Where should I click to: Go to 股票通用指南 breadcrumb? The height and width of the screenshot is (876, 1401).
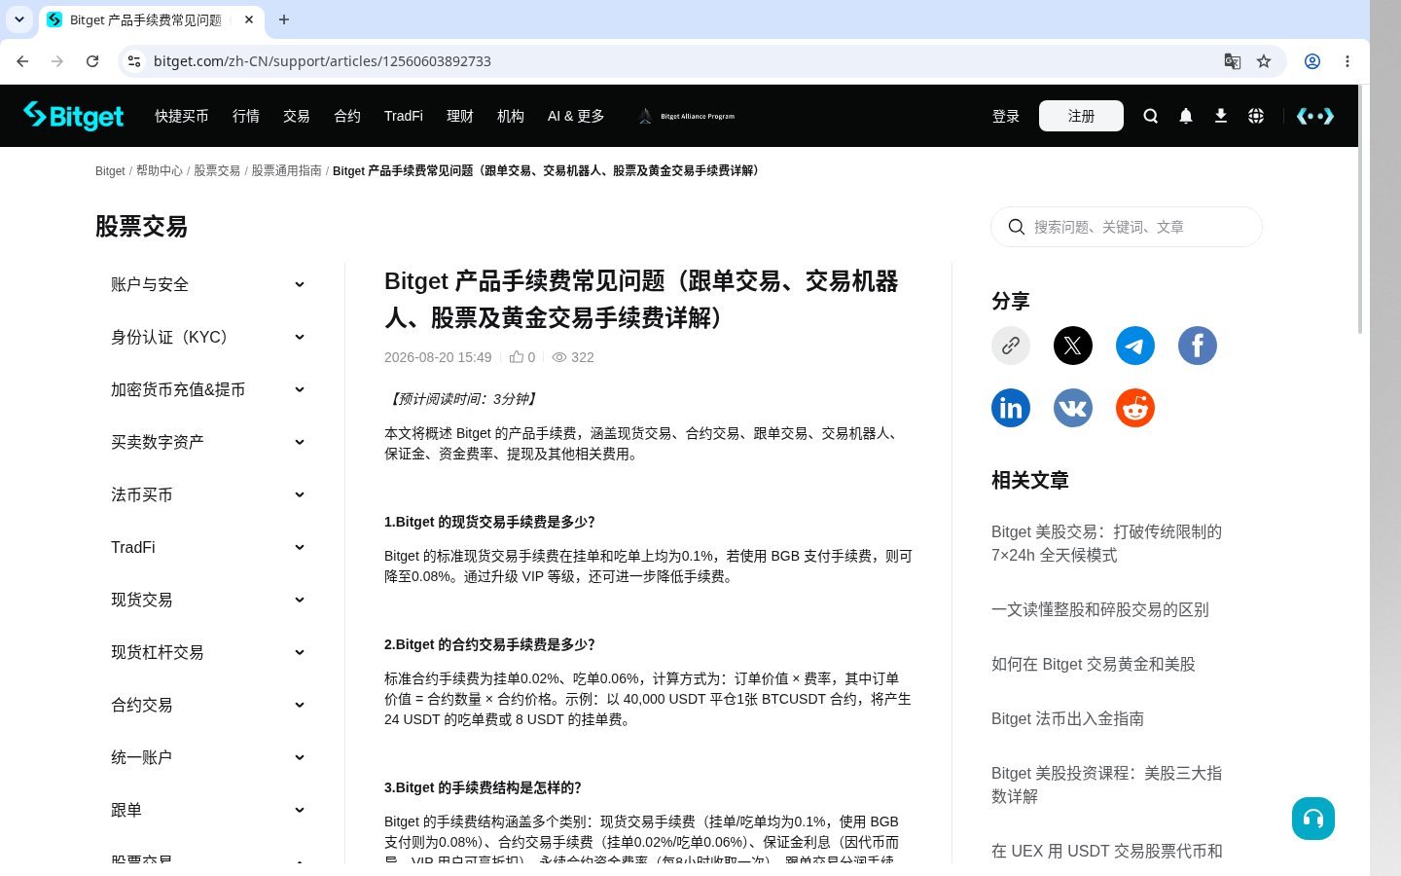click(287, 170)
